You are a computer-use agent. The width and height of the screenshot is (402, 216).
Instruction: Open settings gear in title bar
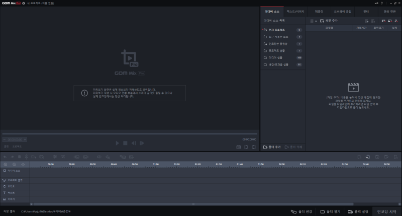coord(24,3)
